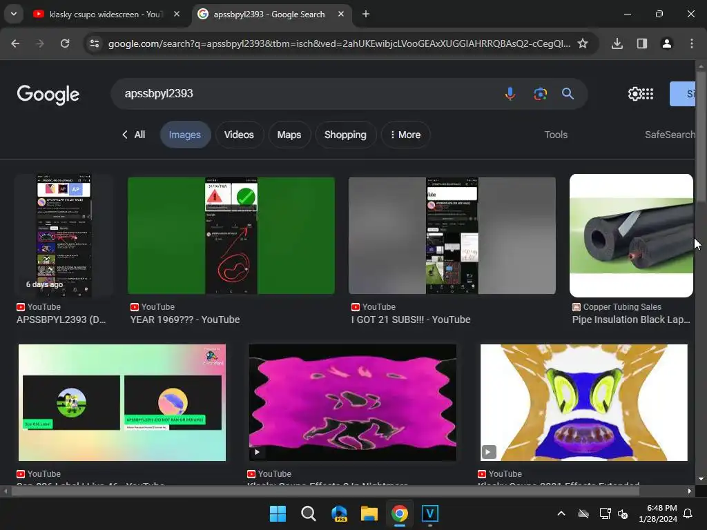Search by image with Google Lens
Screen dimensions: 707x530
tap(540, 94)
